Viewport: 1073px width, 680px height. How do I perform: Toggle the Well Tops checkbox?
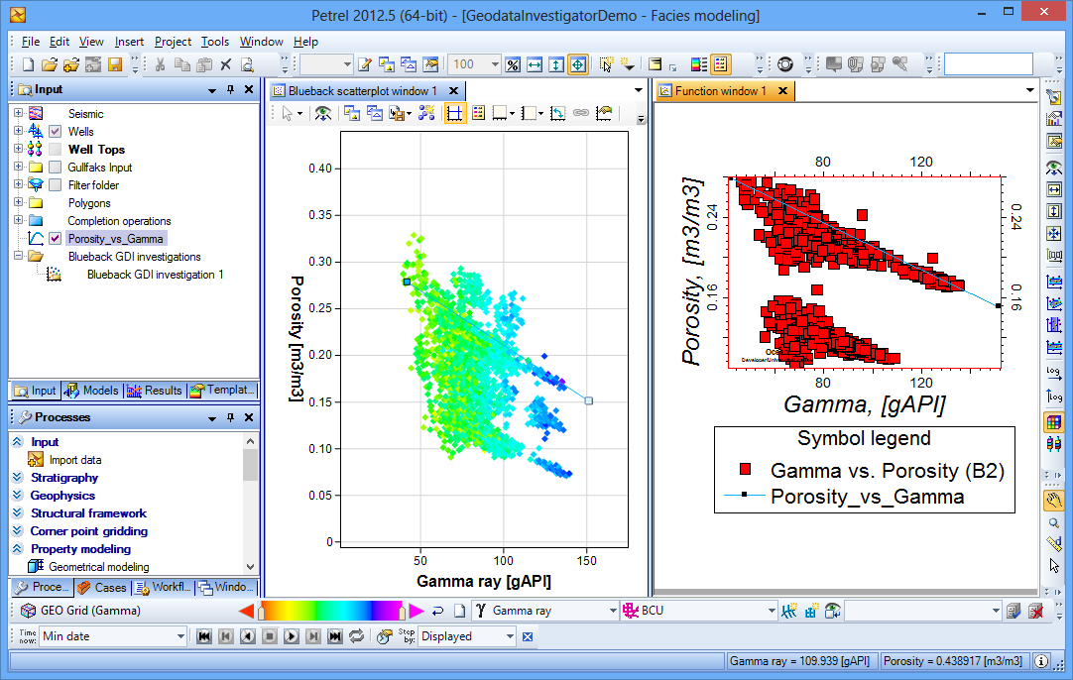56,149
